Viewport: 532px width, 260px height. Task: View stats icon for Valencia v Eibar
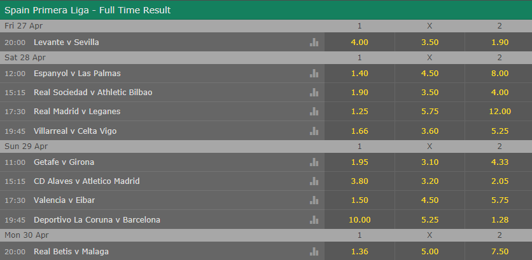coord(313,200)
